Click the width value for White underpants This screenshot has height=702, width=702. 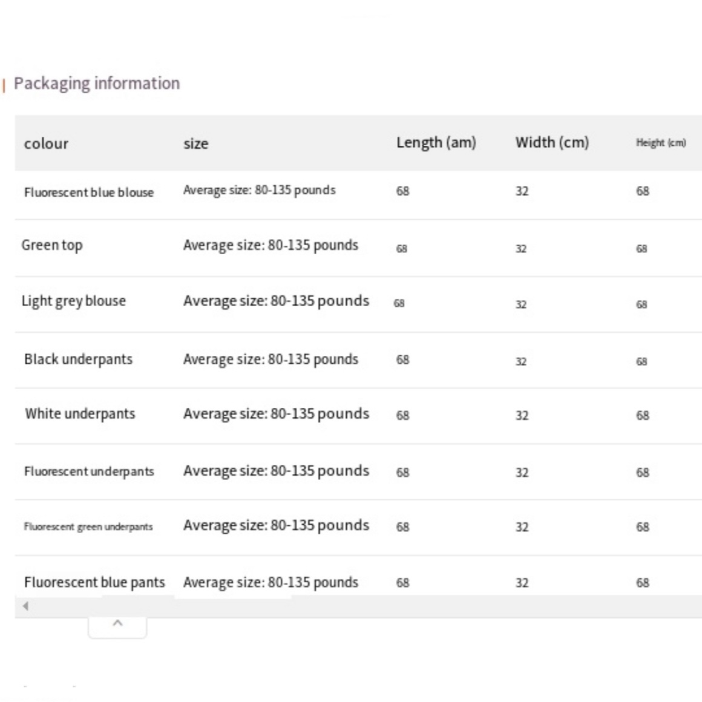[x=522, y=415]
